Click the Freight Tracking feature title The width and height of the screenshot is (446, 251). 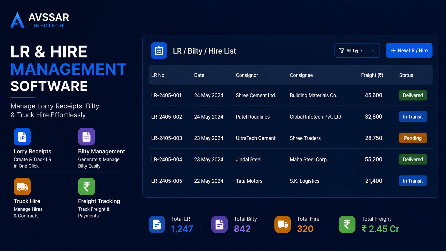[99, 201]
